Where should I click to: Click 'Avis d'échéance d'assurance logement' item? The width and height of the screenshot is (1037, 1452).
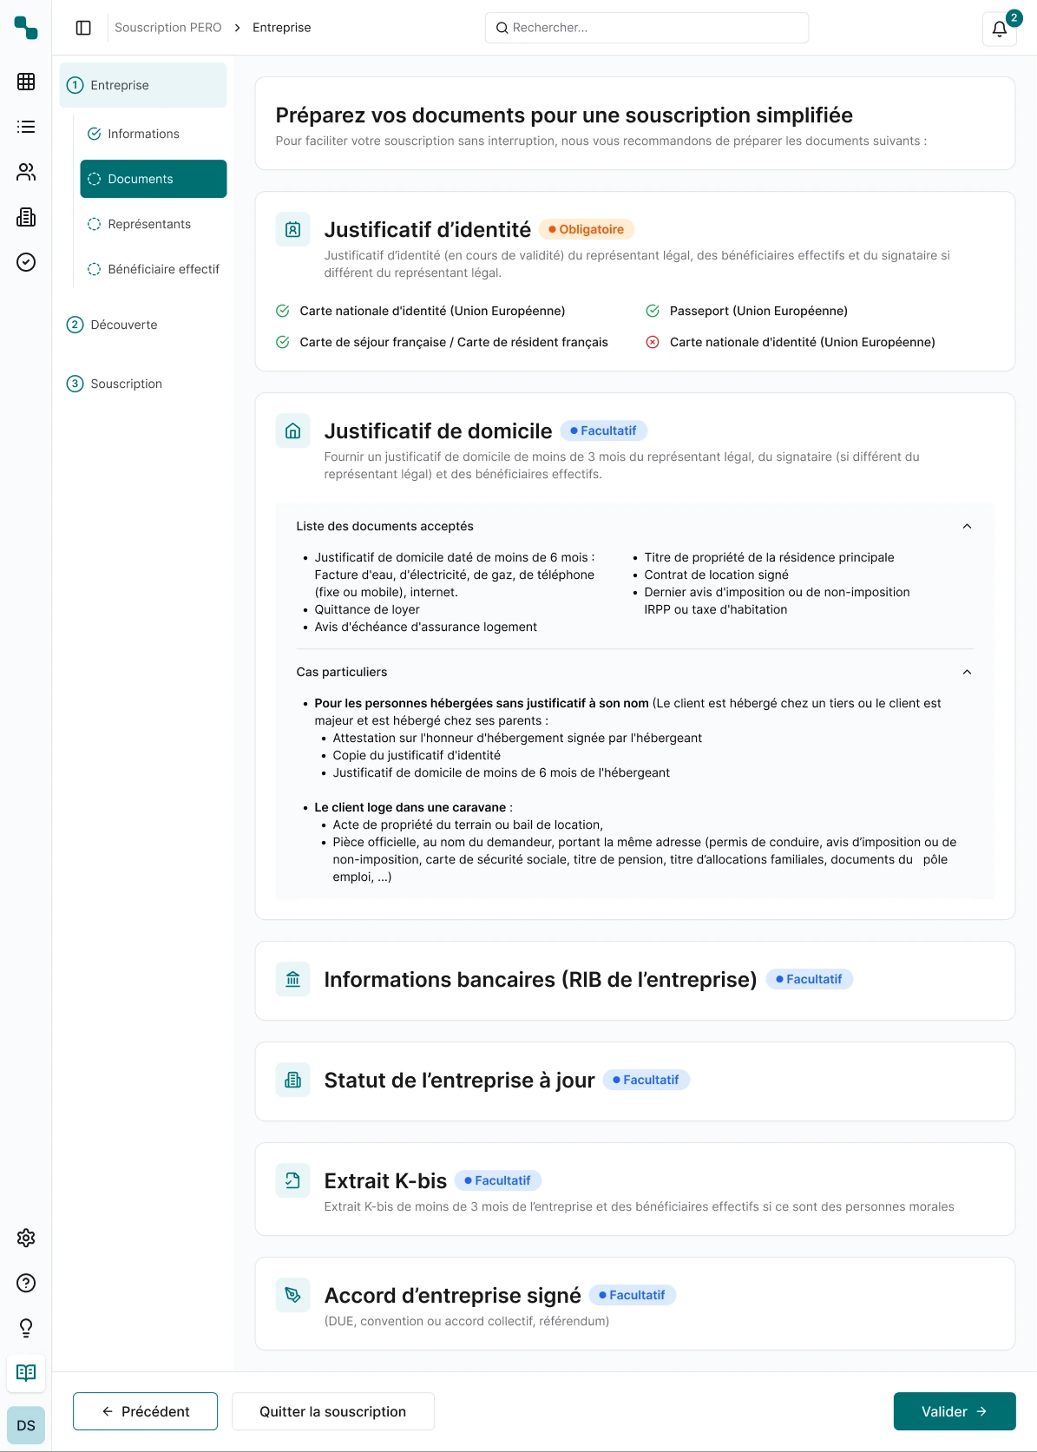(x=426, y=627)
